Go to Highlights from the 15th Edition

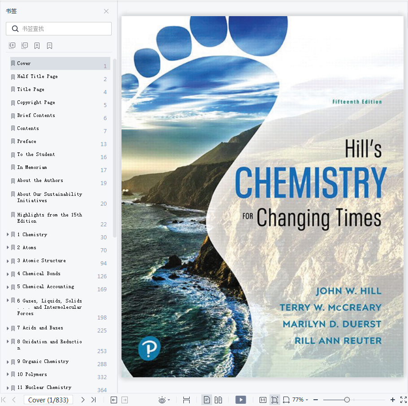click(x=60, y=218)
